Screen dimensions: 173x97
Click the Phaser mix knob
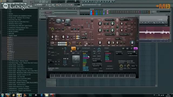pos(109,43)
